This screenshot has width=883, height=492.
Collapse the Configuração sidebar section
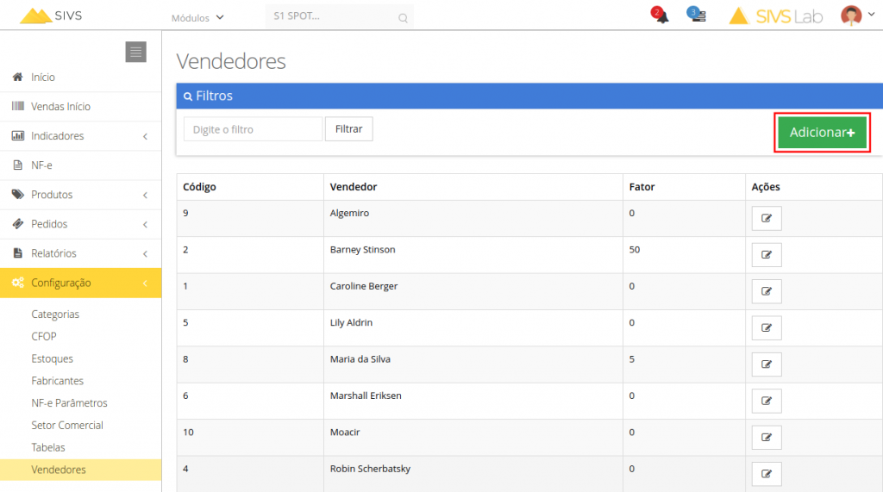(x=80, y=283)
